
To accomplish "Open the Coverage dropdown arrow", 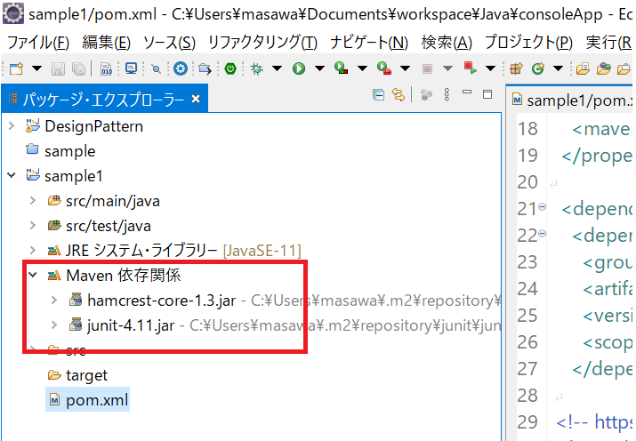I will [x=362, y=68].
